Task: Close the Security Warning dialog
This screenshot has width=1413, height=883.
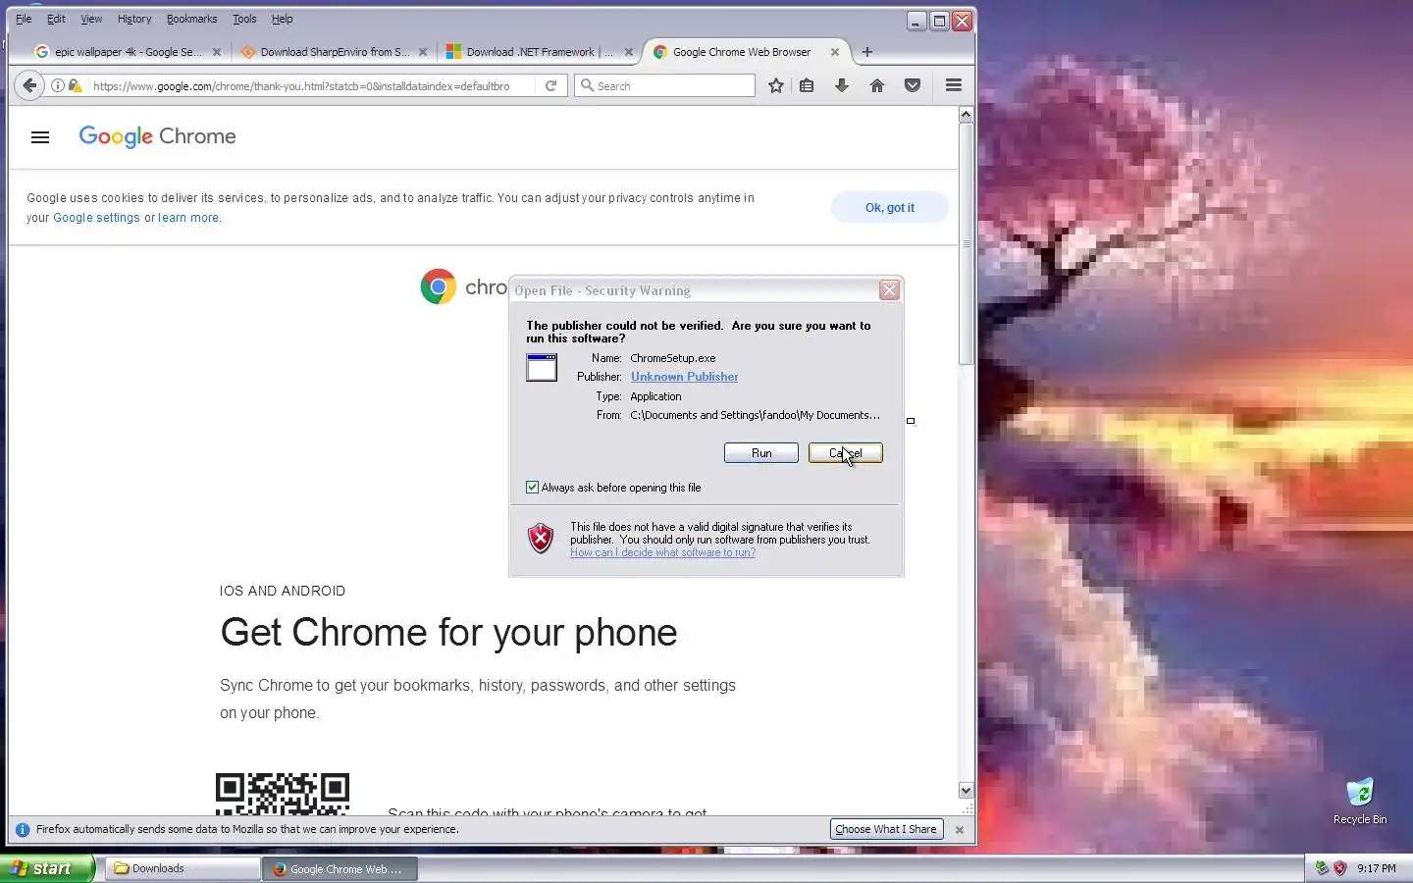Action: [x=889, y=289]
